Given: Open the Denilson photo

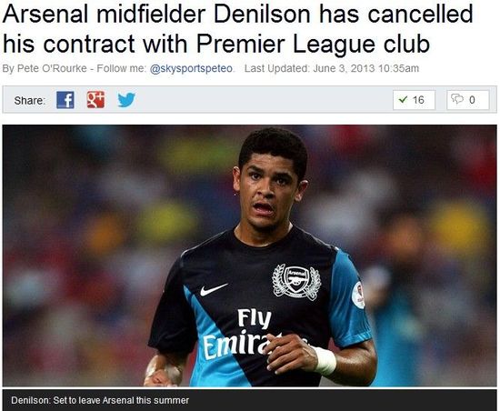Looking at the screenshot, I should pos(250,256).
